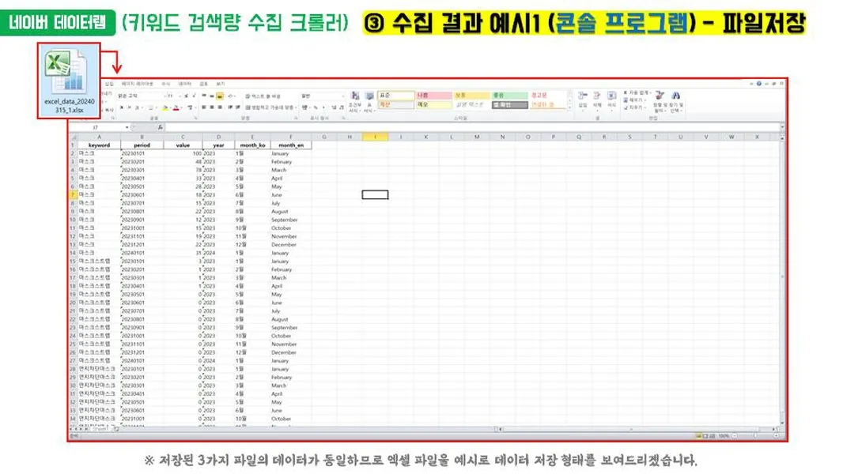
Task: Click the decrease decimal icon
Action: coord(342,107)
